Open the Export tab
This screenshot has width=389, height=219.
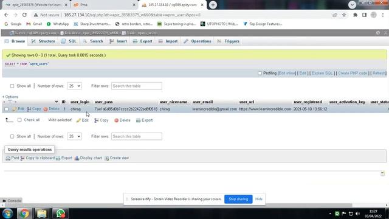(143, 41)
